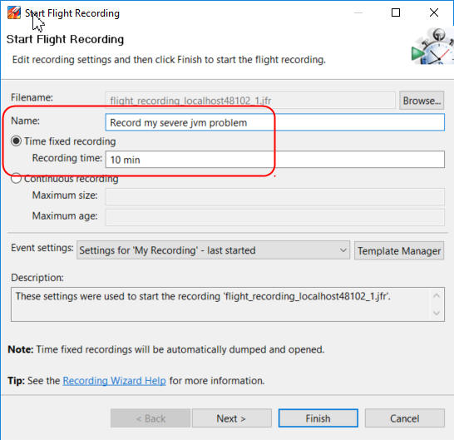This screenshot has width=454, height=440.
Task: Go to the Next wizard page
Action: [x=232, y=418]
